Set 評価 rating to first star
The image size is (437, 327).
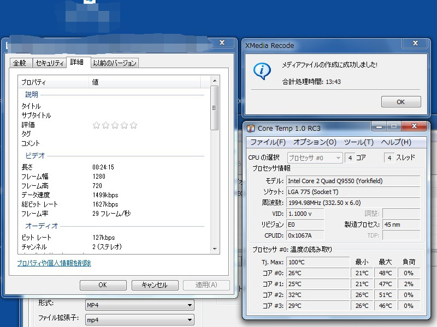click(97, 125)
